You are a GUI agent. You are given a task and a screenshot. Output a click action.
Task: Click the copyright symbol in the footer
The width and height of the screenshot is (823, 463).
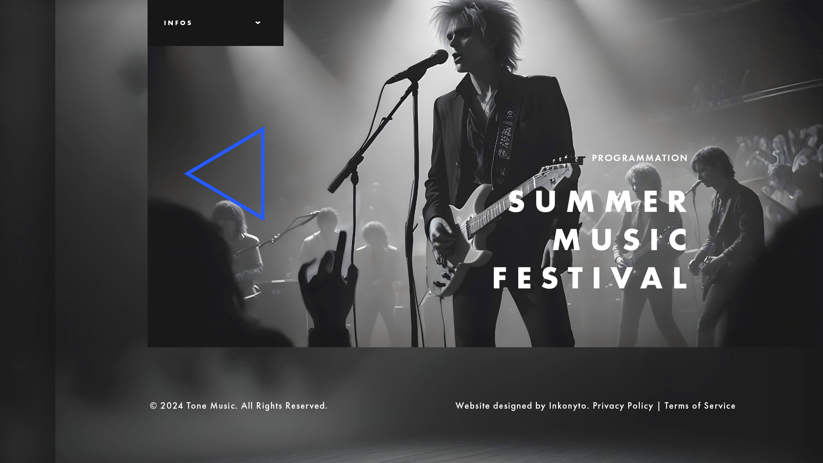(x=154, y=406)
